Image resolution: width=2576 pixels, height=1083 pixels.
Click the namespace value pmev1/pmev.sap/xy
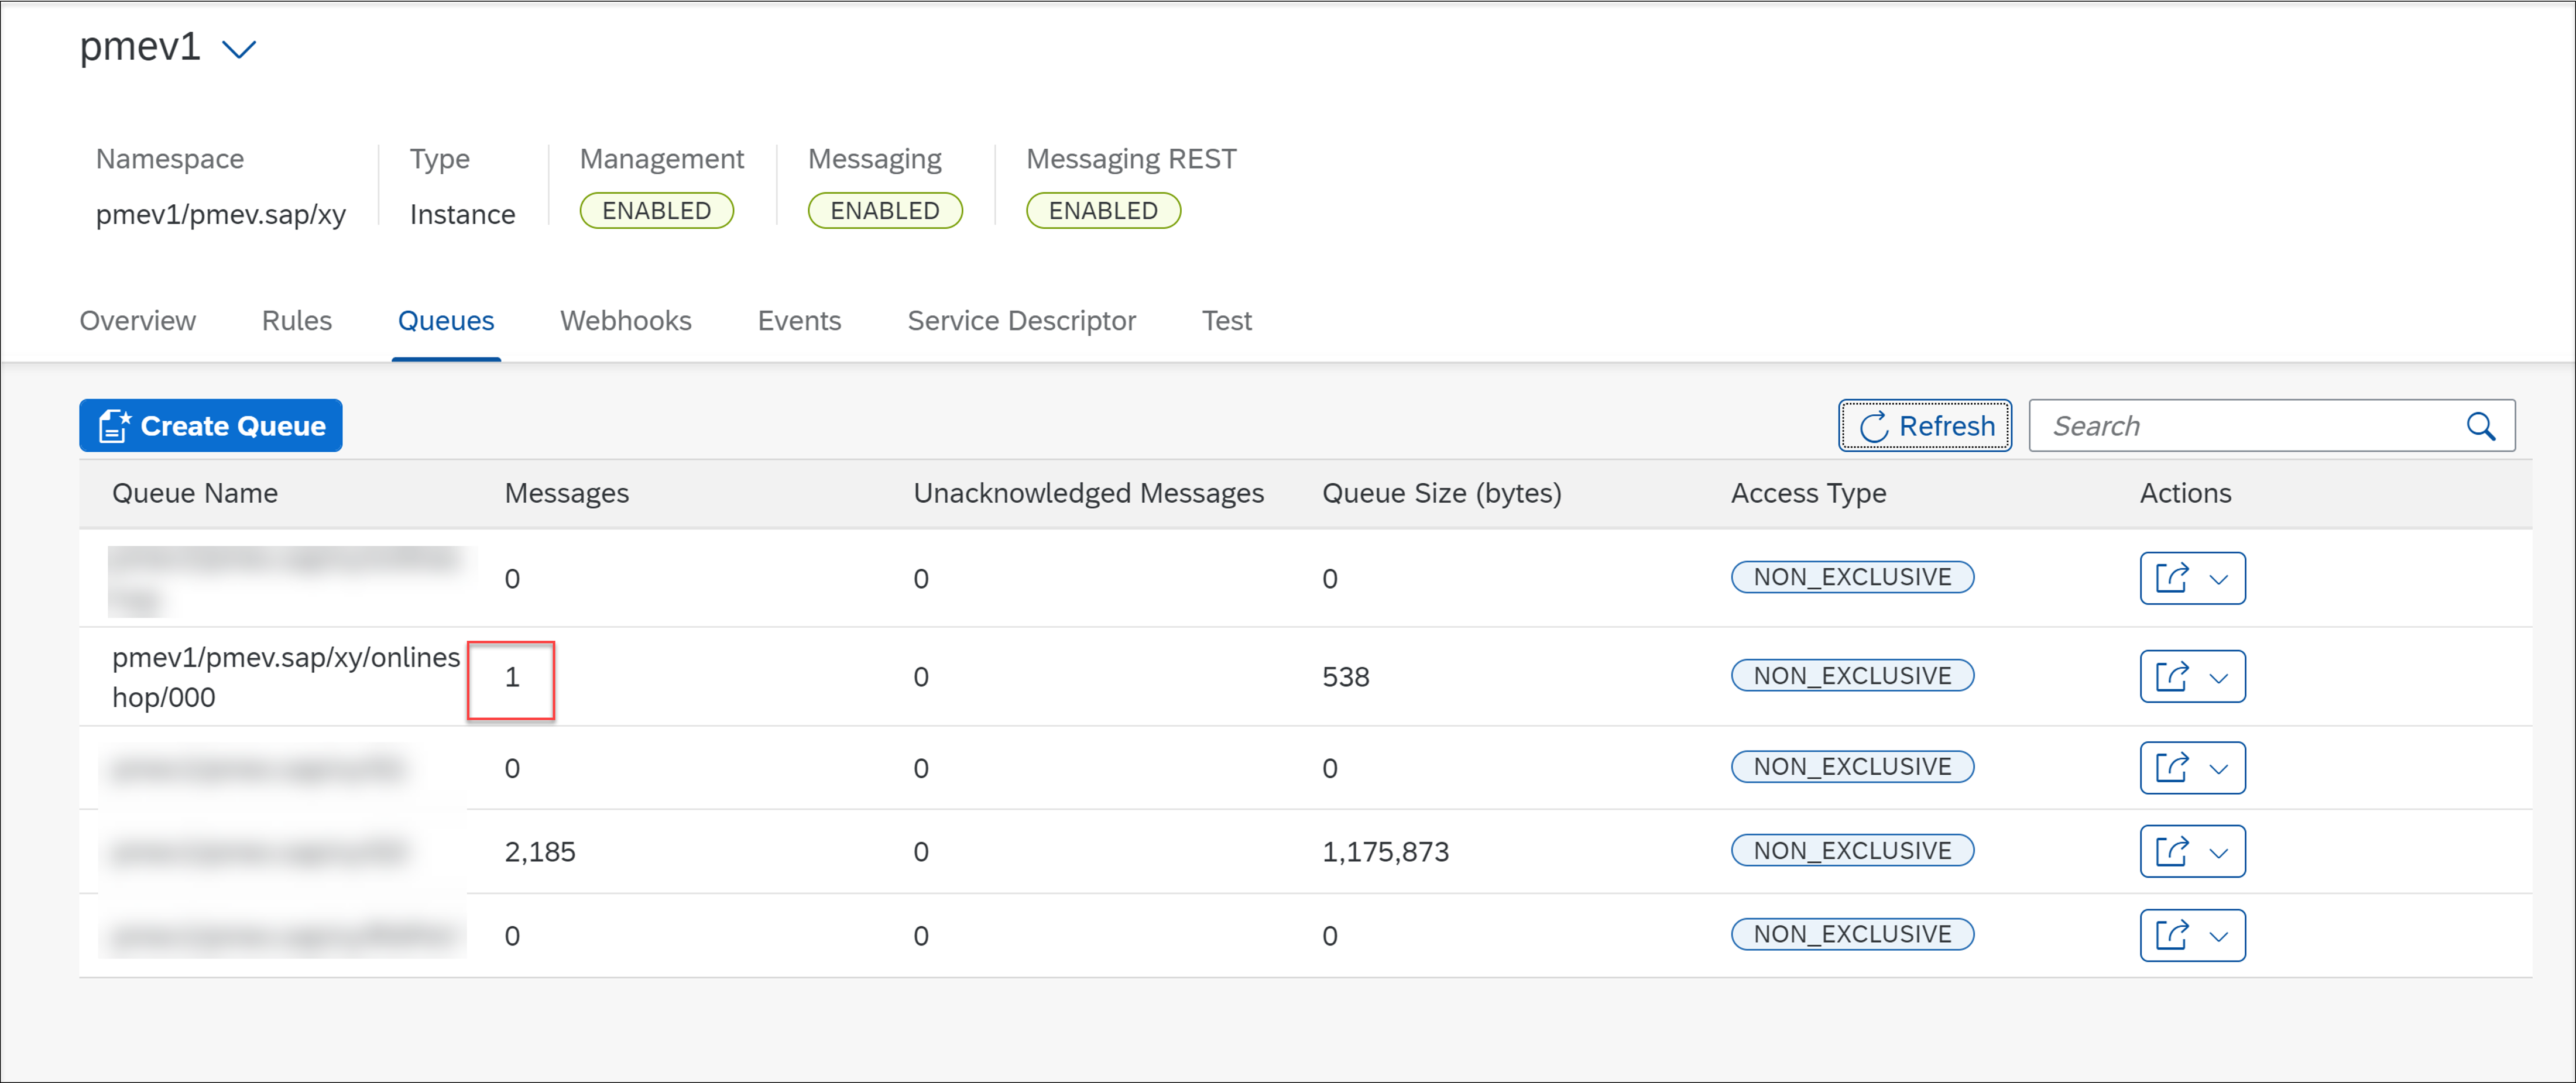click(221, 214)
